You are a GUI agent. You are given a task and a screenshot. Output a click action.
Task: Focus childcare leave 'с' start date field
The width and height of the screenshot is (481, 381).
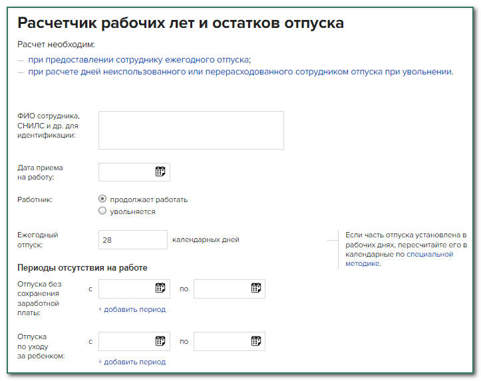click(126, 341)
